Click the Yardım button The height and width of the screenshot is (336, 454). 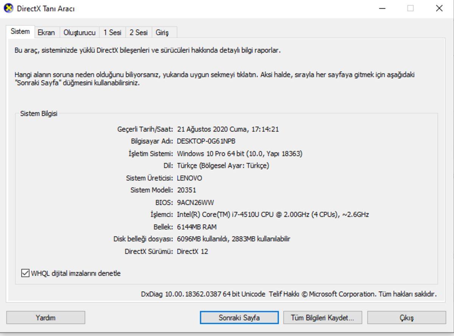46,317
